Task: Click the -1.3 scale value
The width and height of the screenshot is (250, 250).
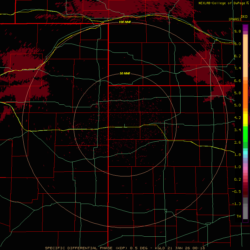Action: click(236, 204)
